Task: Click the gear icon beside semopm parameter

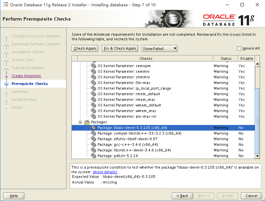Action: coord(93,65)
